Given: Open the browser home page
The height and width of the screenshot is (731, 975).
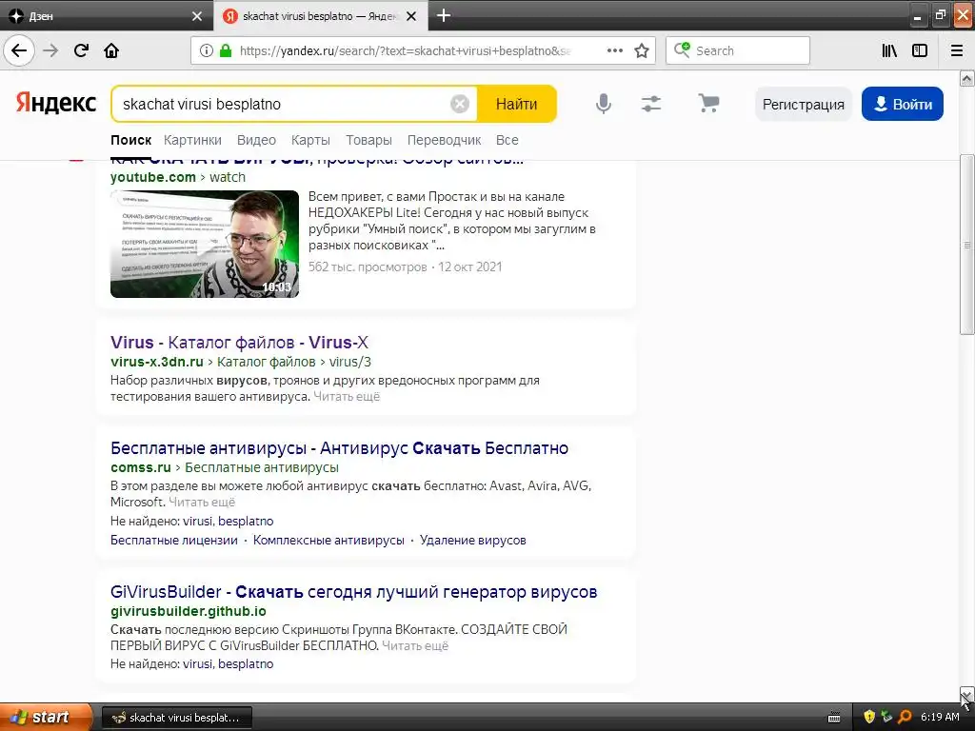Looking at the screenshot, I should pyautogui.click(x=111, y=50).
